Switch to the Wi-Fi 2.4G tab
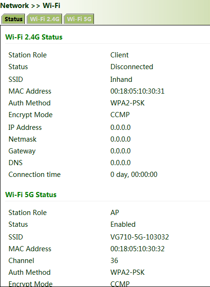Viewport: 210px width, 287px height. [45, 19]
